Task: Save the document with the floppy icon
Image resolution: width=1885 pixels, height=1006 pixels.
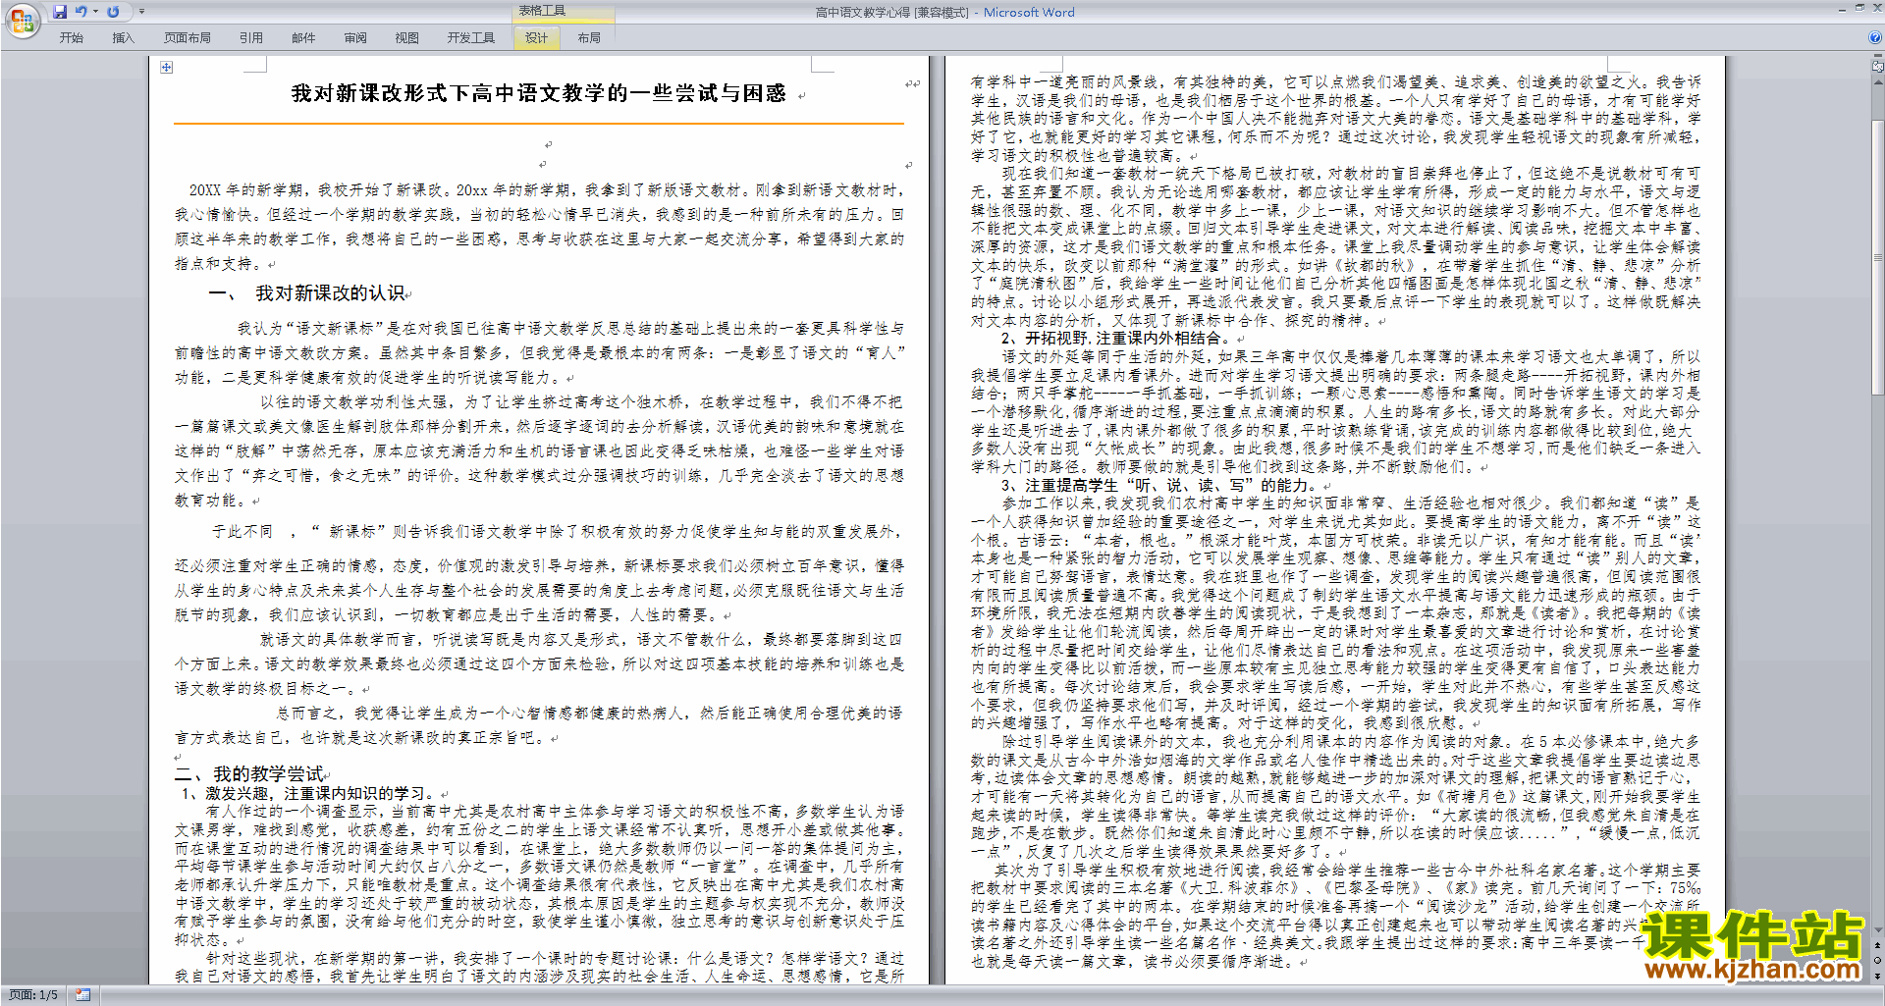Action: tap(60, 12)
